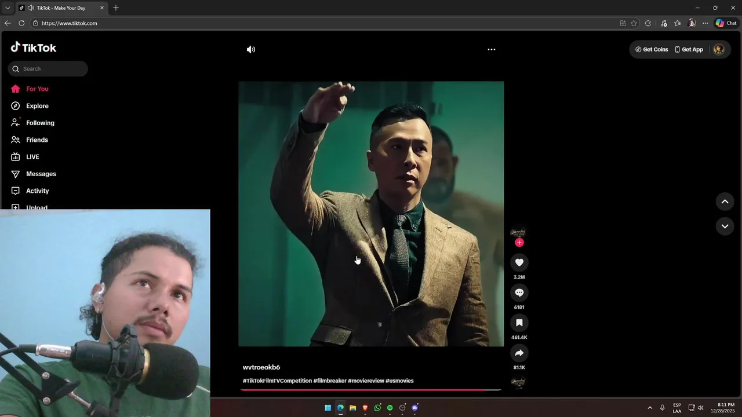Viewport: 742px width, 417px height.
Task: Bookmark the video to favorites
Action: pos(519,323)
